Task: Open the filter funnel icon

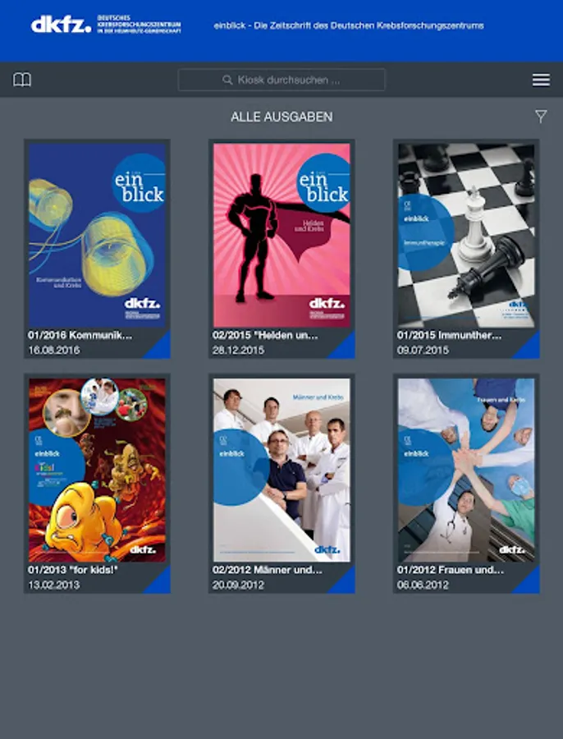Action: point(541,116)
